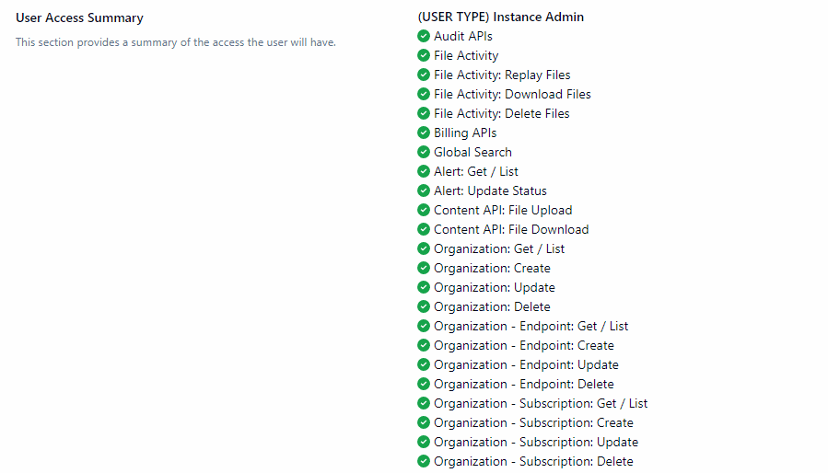Click the check icon for Organization - Subscription: Delete
This screenshot has width=828, height=473.
pos(424,461)
